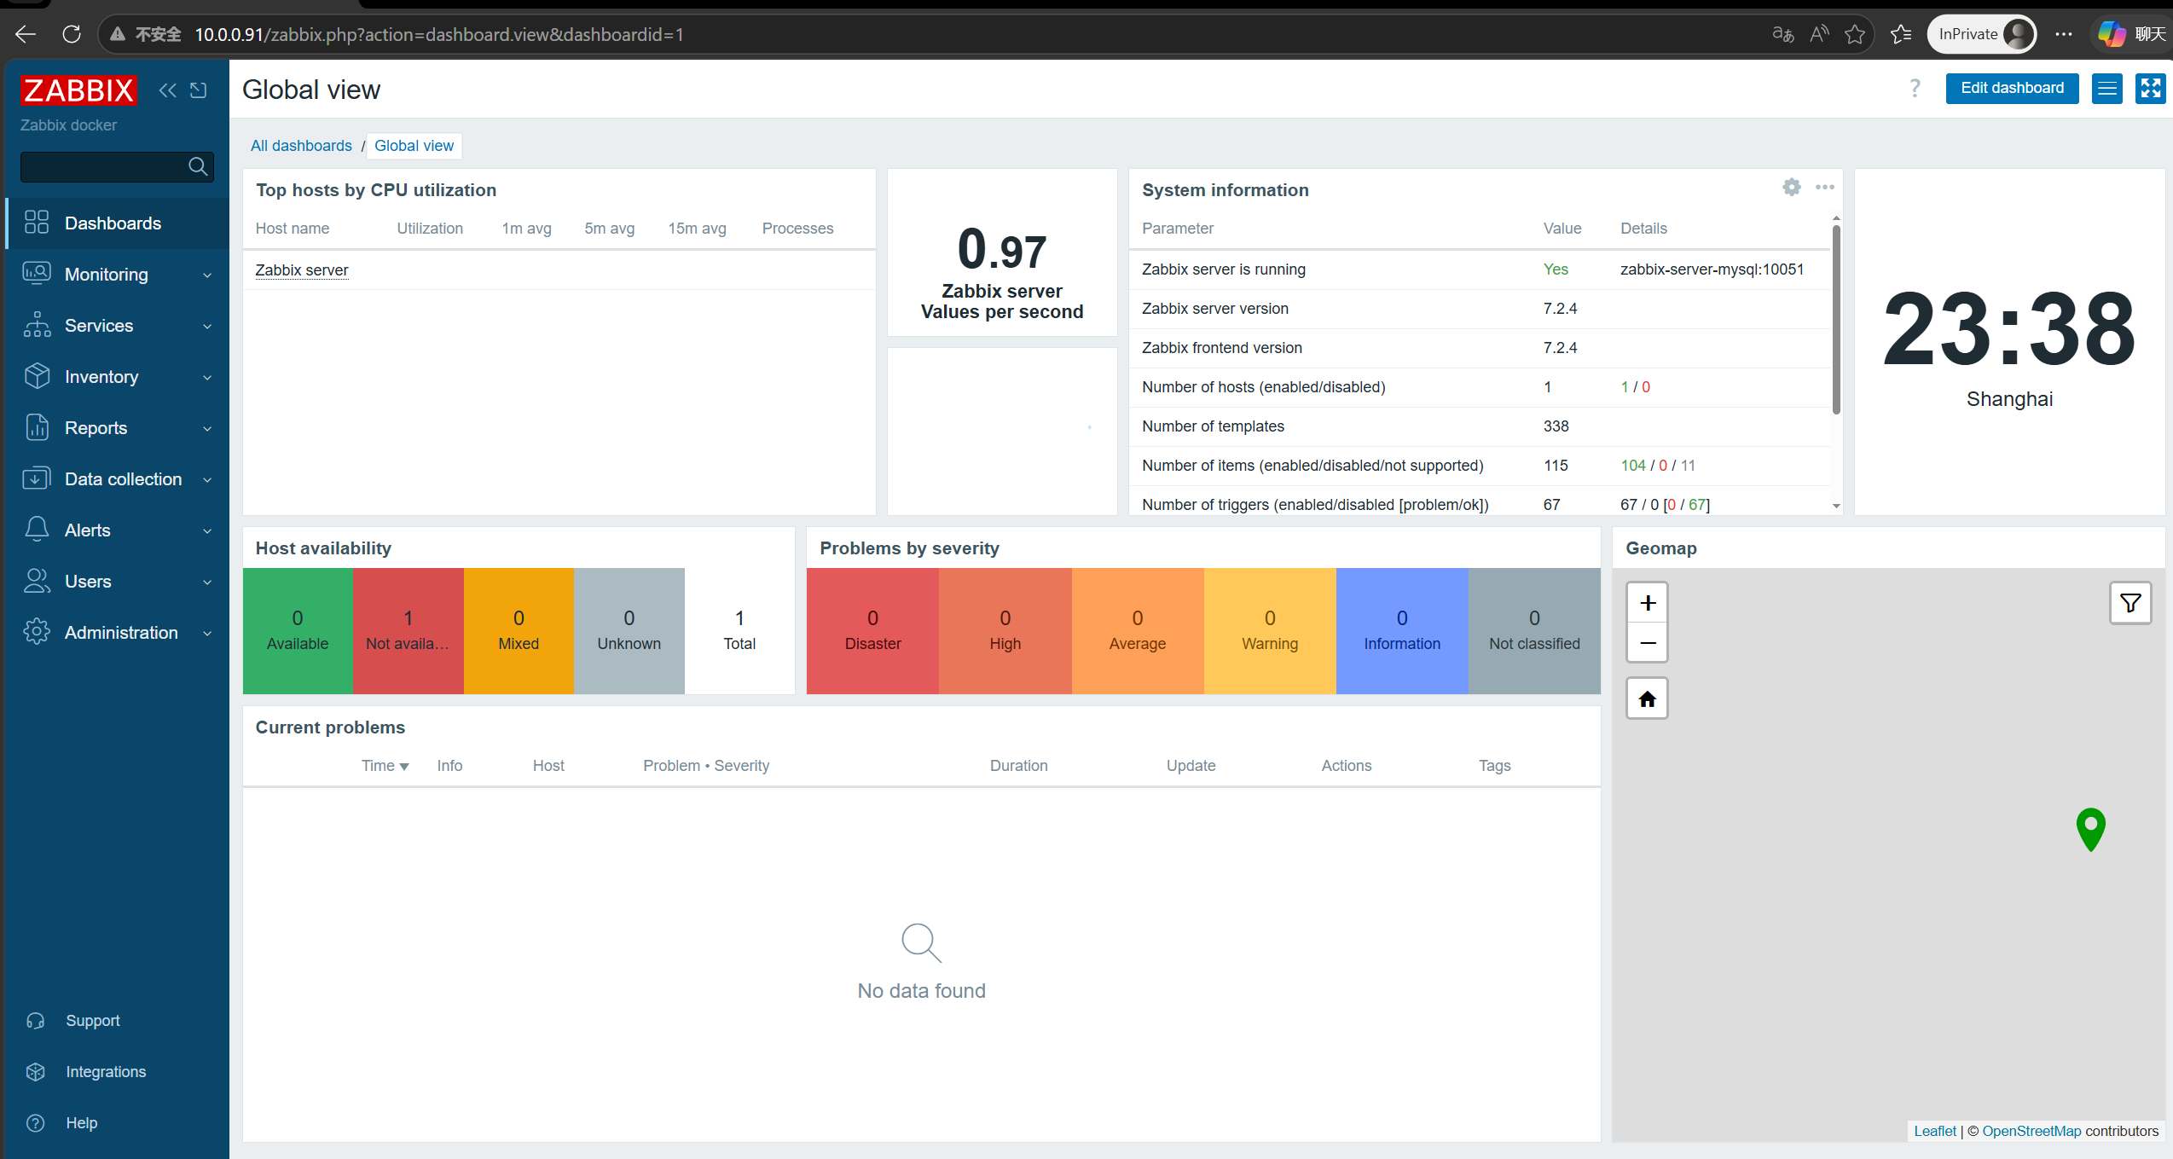
Task: Click the sidebar search input field
Action: (102, 166)
